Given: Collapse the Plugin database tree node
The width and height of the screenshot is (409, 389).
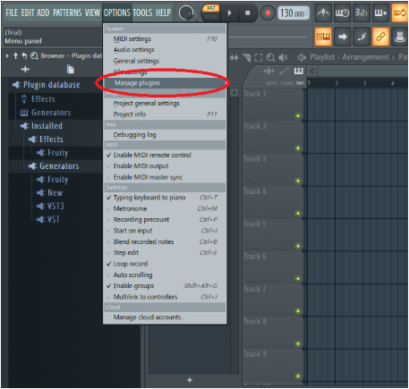Looking at the screenshot, I should point(46,85).
